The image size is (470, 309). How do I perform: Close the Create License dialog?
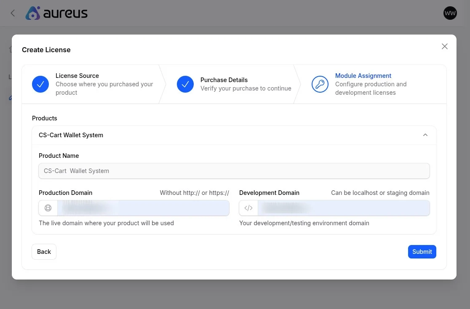pos(444,46)
